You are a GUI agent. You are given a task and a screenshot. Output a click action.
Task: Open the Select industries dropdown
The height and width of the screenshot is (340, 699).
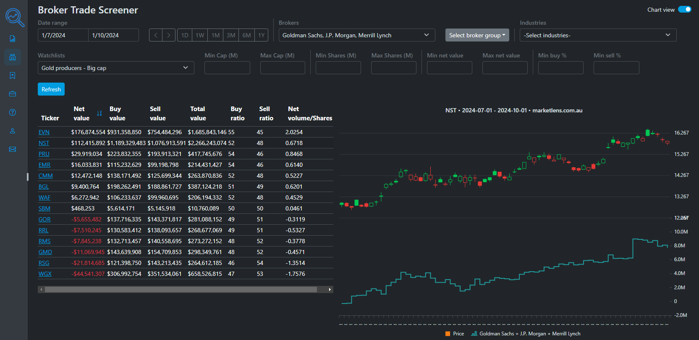tap(598, 35)
